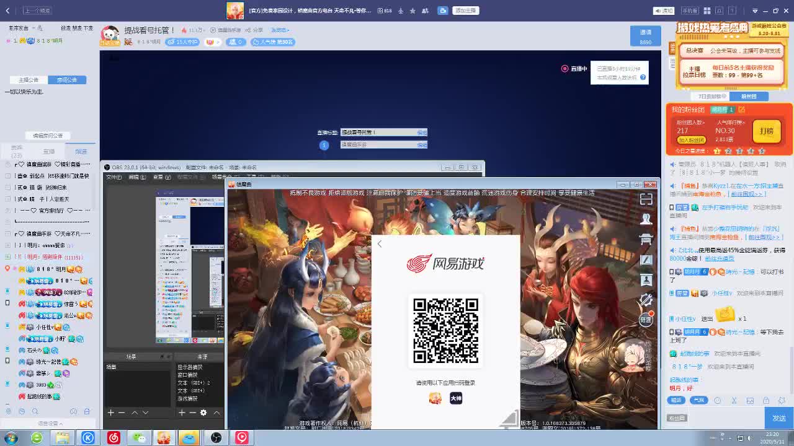Click the 加入粉丝团 button
The height and width of the screenshot is (446, 794).
[x=691, y=140]
